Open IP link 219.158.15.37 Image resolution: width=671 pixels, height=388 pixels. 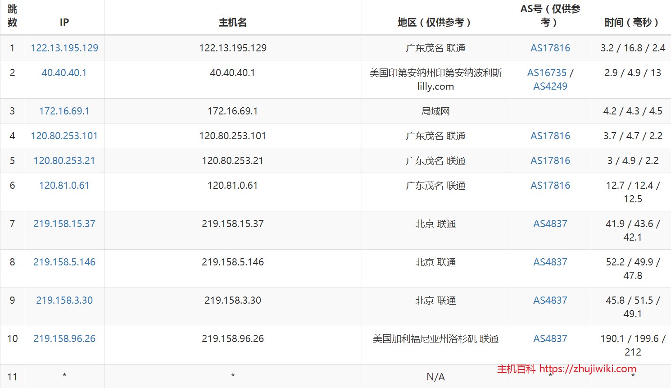64,224
